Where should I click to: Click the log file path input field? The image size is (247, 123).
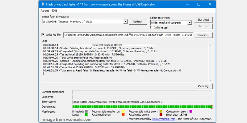(128, 35)
